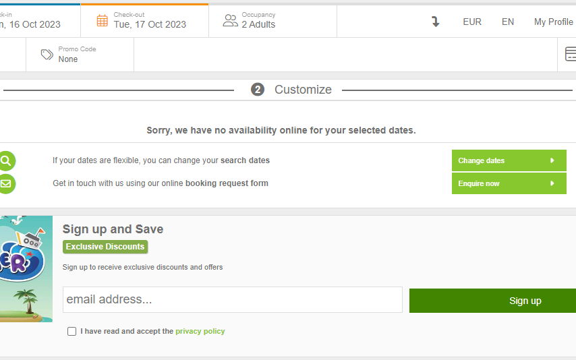576x360 pixels.
Task: Click the step 2 circle next to Customize
Action: (x=258, y=90)
